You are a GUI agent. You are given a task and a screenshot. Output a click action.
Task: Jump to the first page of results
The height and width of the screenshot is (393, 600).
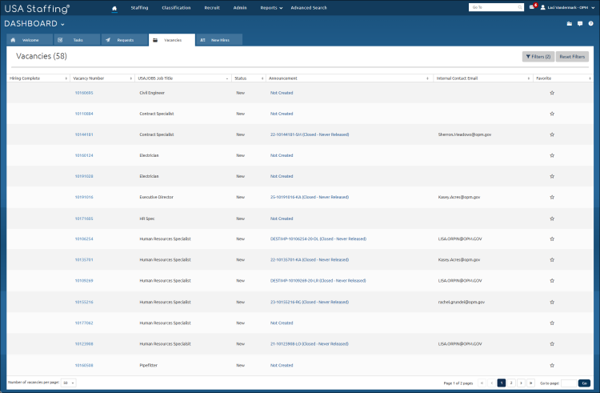482,383
